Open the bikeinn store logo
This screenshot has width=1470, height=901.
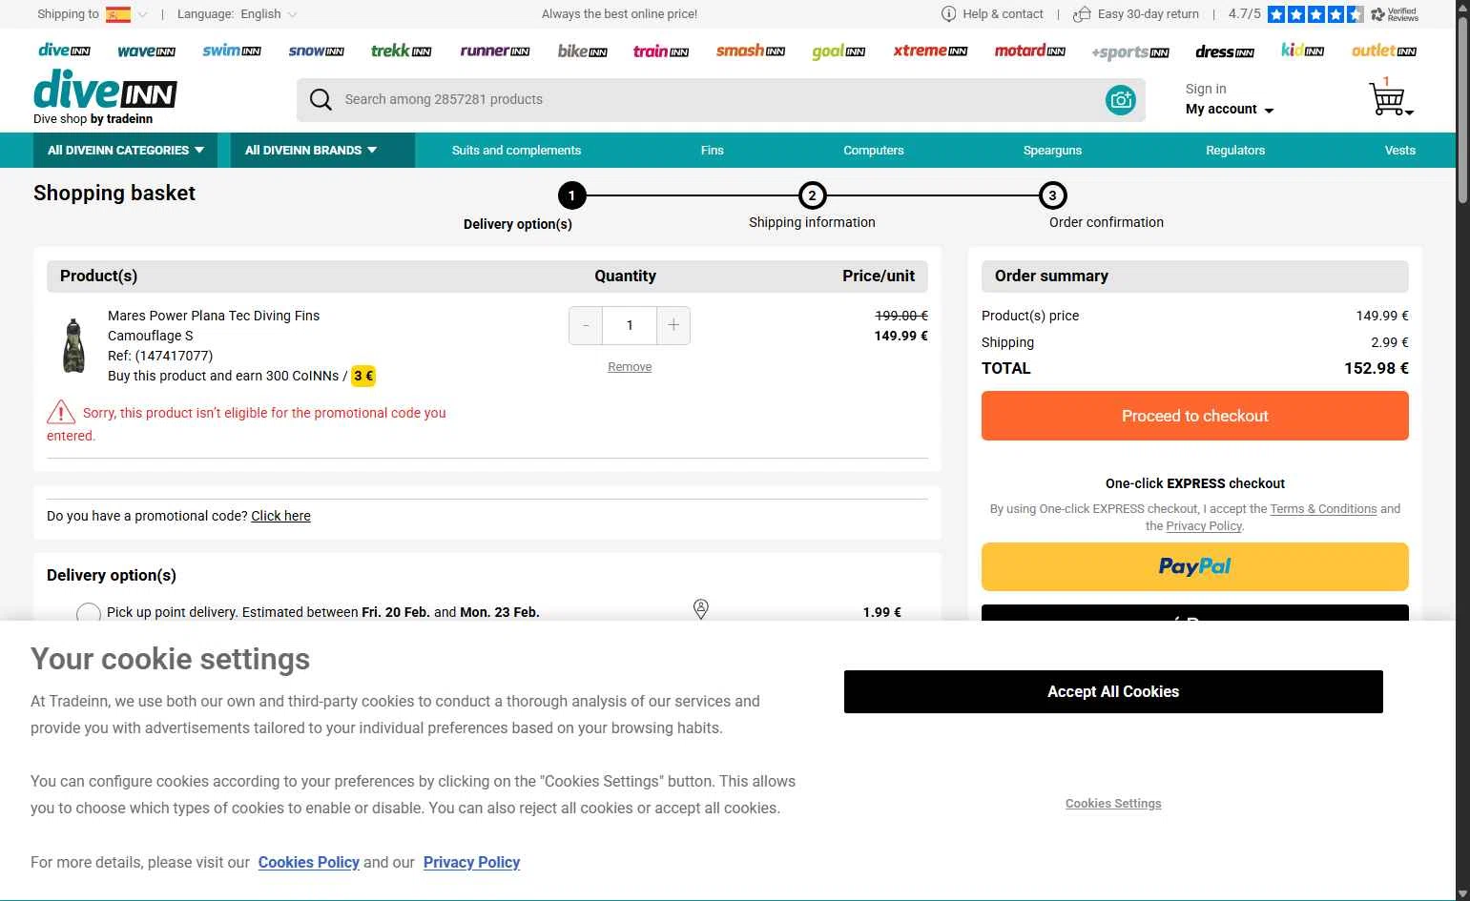point(583,51)
